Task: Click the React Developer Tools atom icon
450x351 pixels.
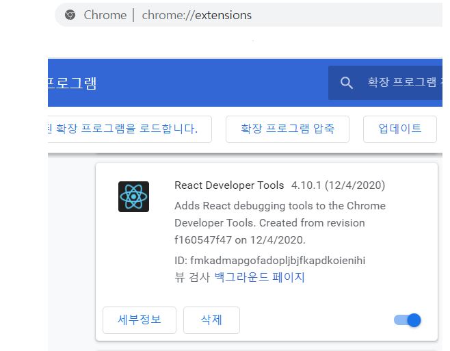Action: tap(133, 196)
